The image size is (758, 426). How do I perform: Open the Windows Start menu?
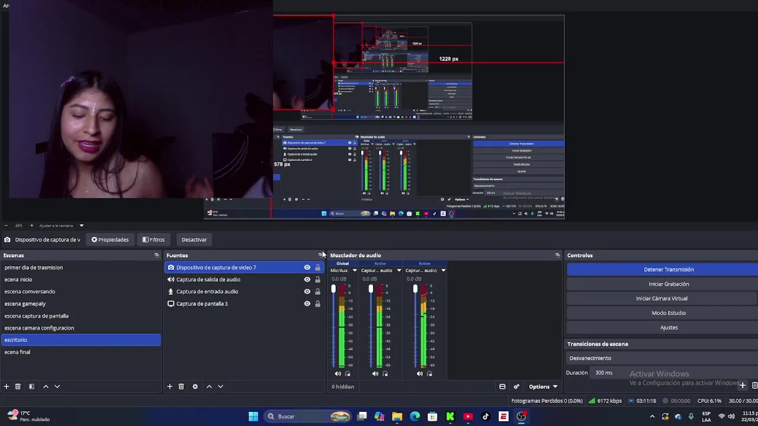[x=253, y=417]
